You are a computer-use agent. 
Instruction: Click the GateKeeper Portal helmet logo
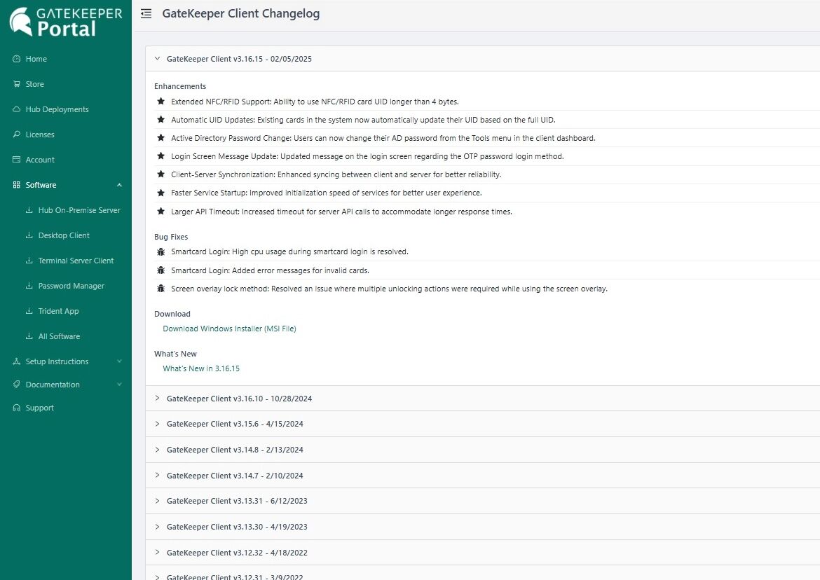pos(21,22)
